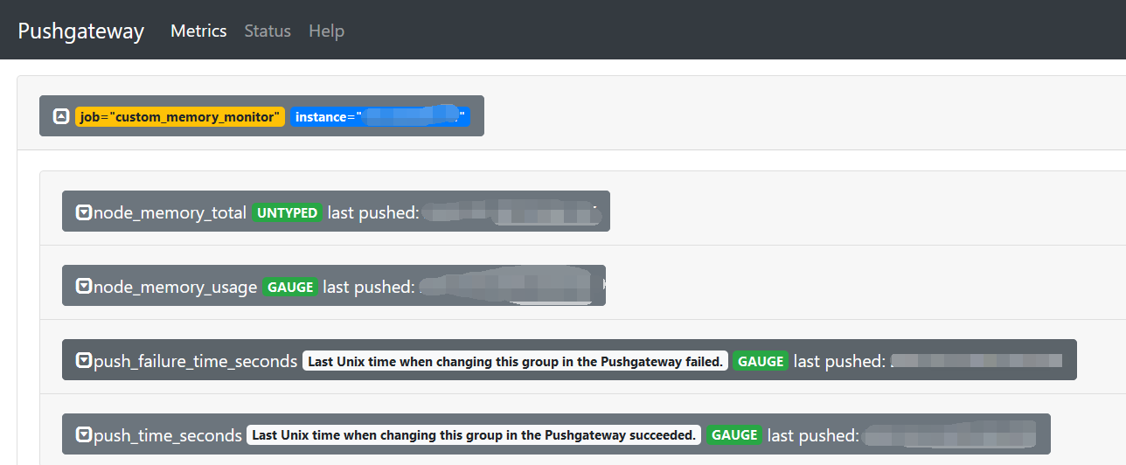This screenshot has width=1126, height=465.
Task: Go to the Pushgateway brand link
Action: (81, 31)
